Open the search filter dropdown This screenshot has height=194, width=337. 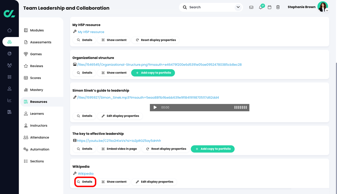click(x=238, y=7)
